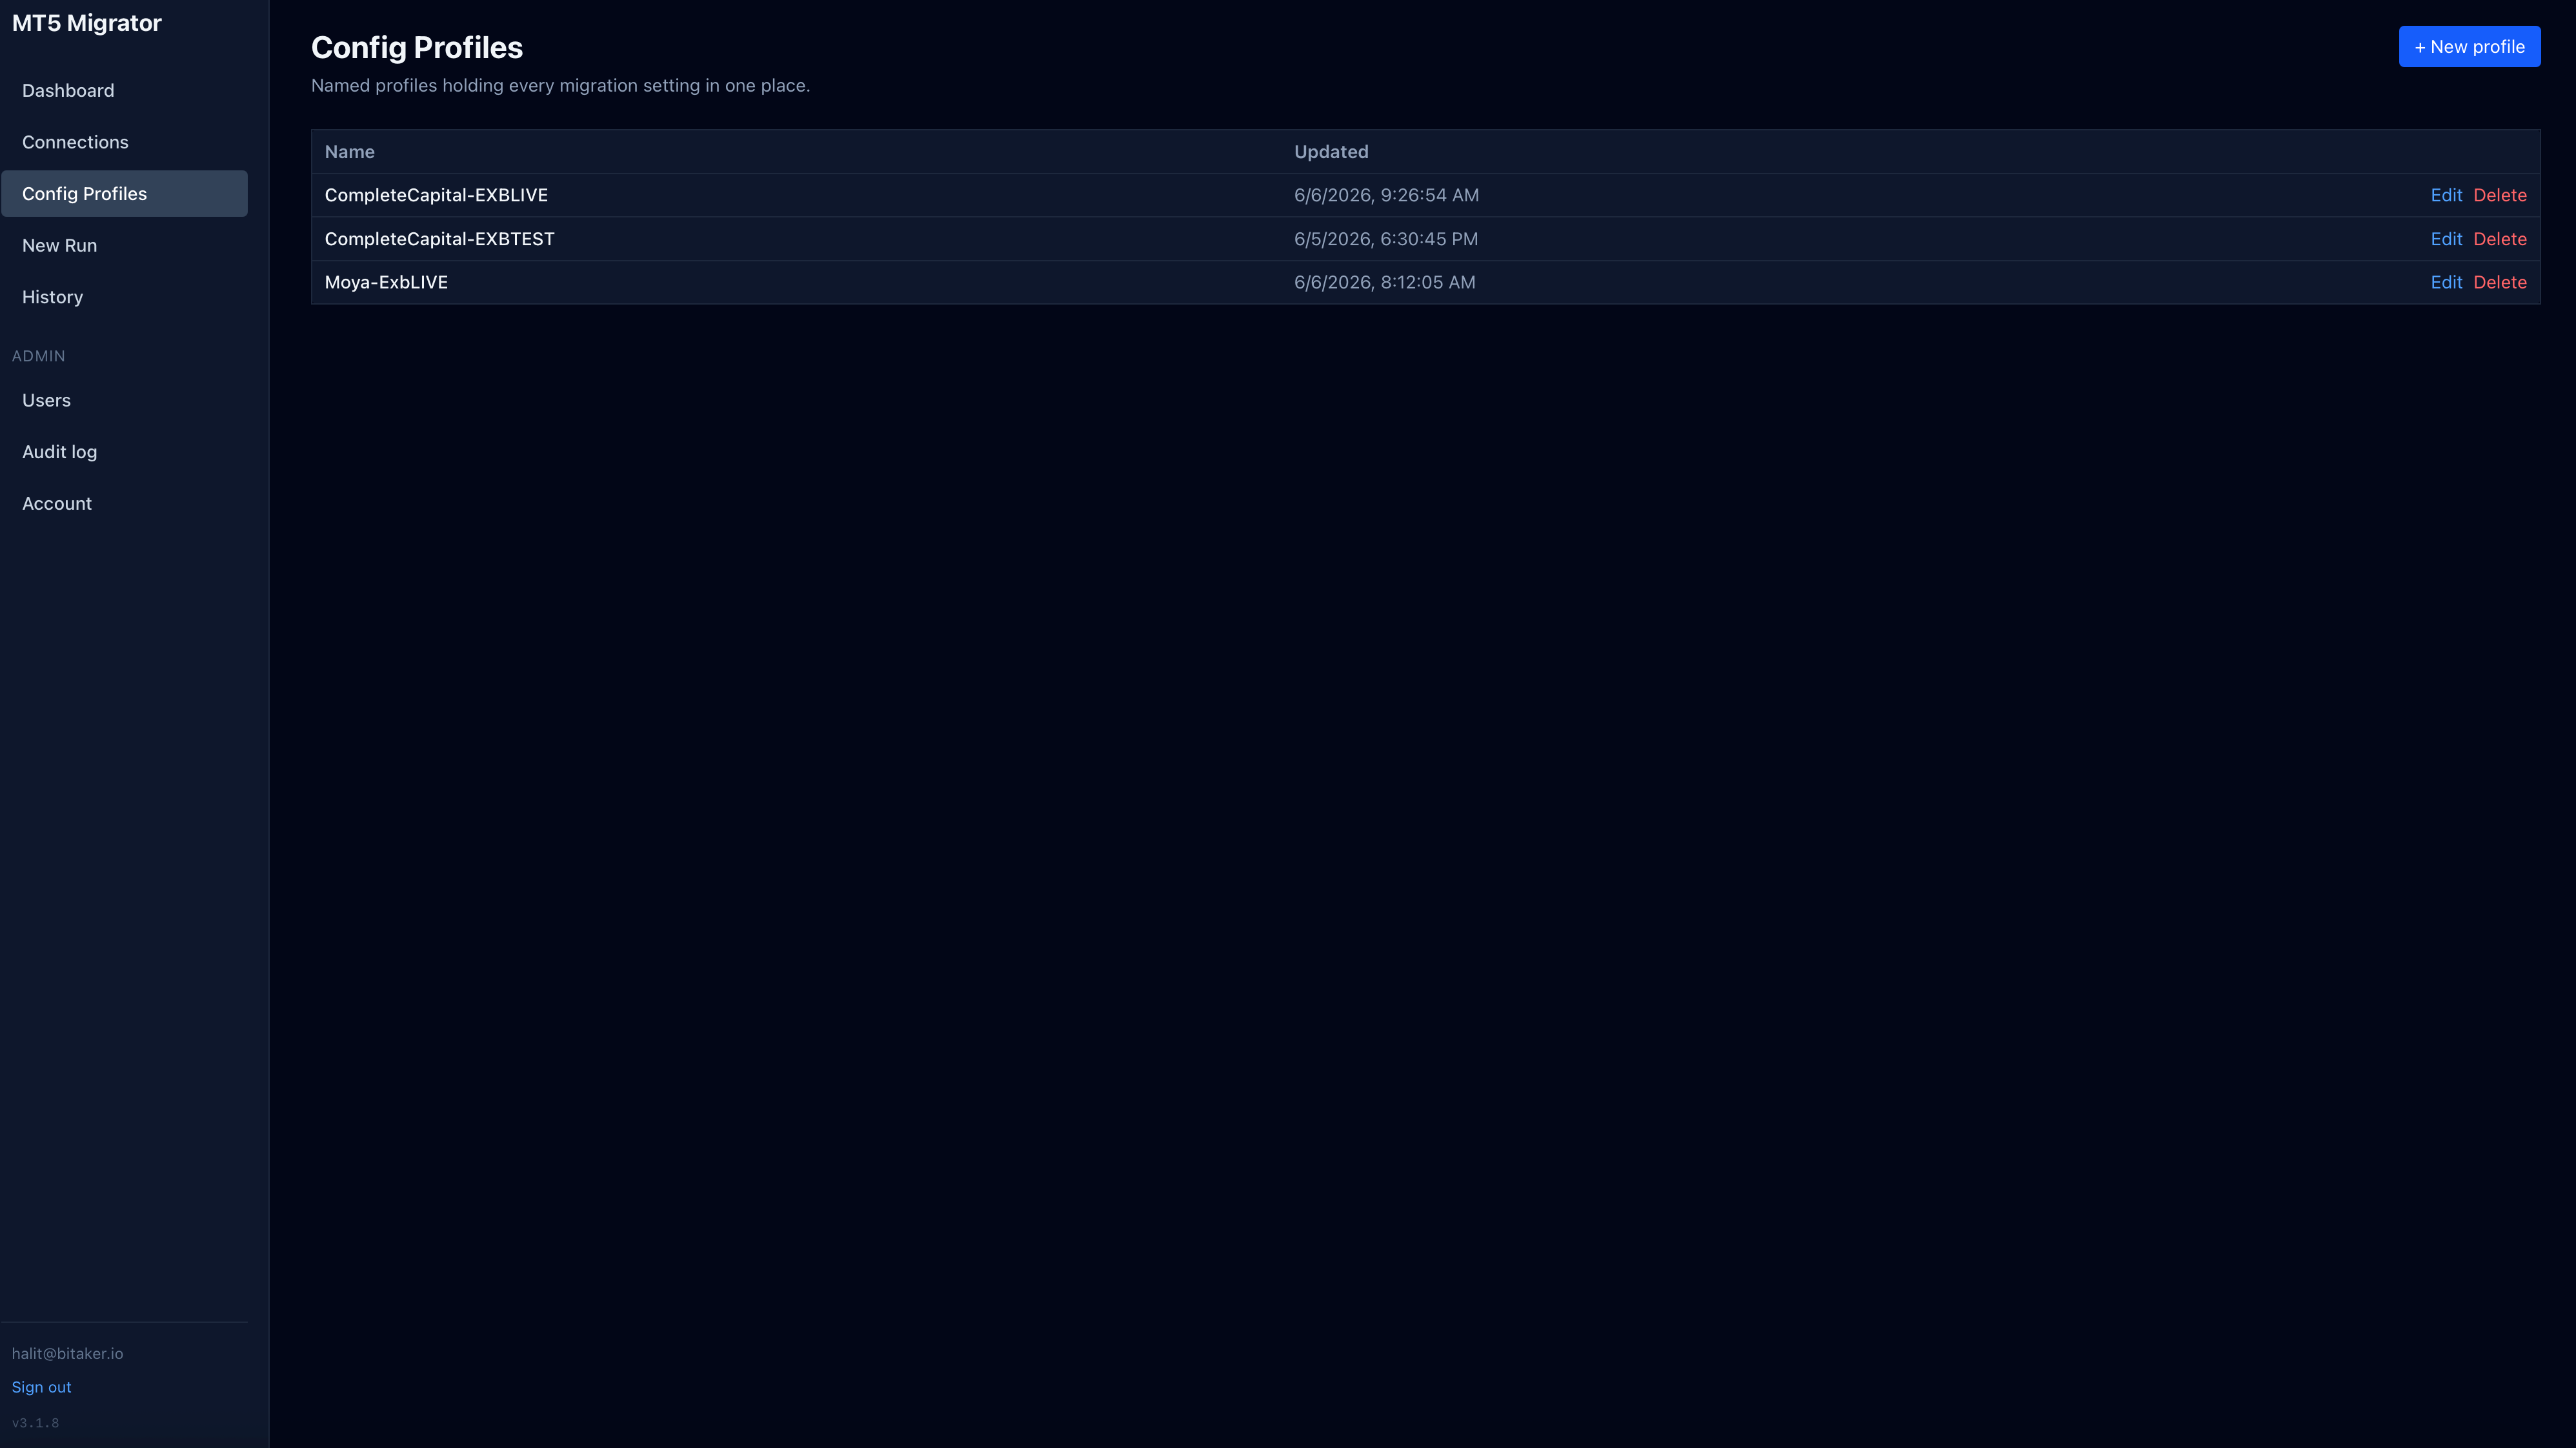Click the + New profile button
The width and height of the screenshot is (2576, 1448).
click(x=2469, y=47)
